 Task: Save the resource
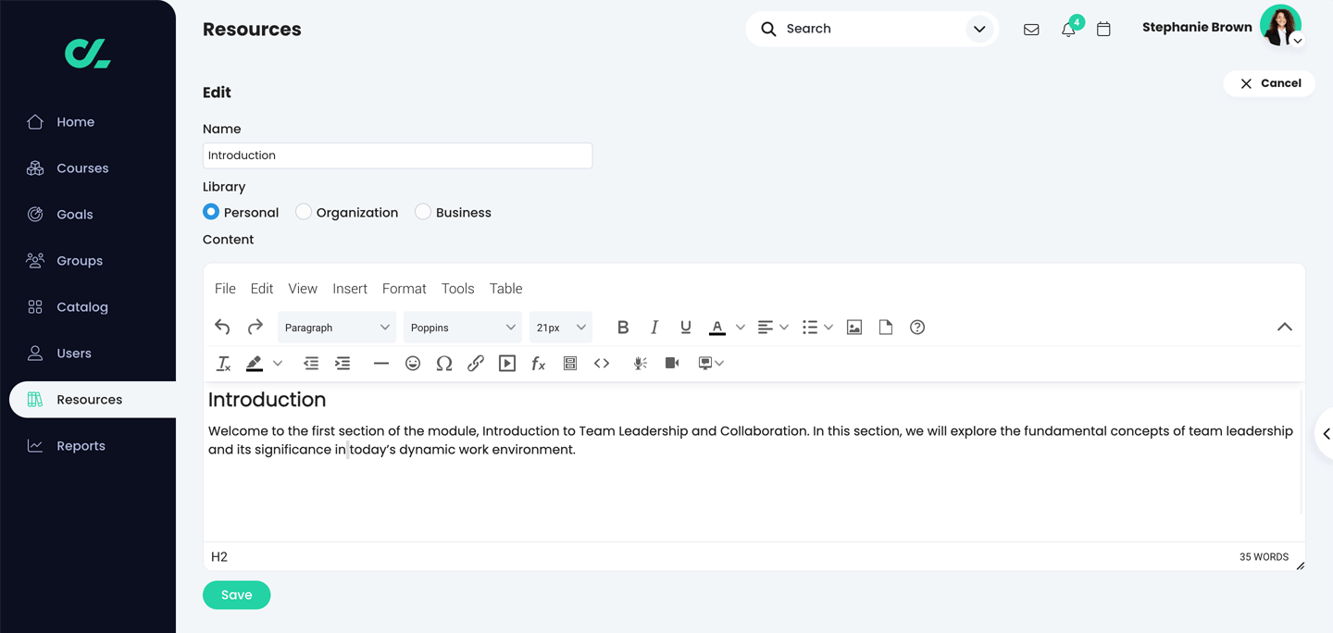tap(237, 595)
